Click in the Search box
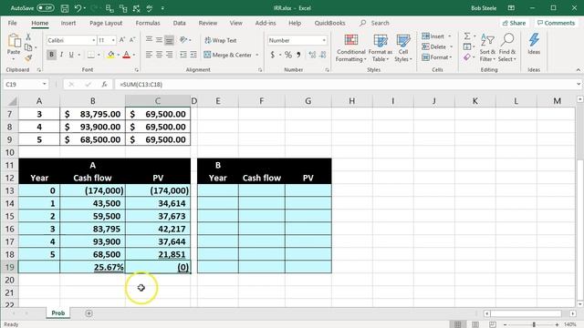This screenshot has width=584, height=328. point(380,23)
